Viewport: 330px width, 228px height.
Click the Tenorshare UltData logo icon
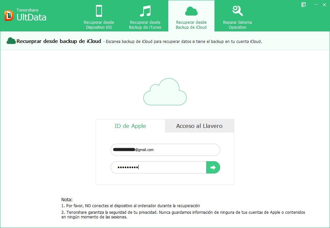pos(9,16)
